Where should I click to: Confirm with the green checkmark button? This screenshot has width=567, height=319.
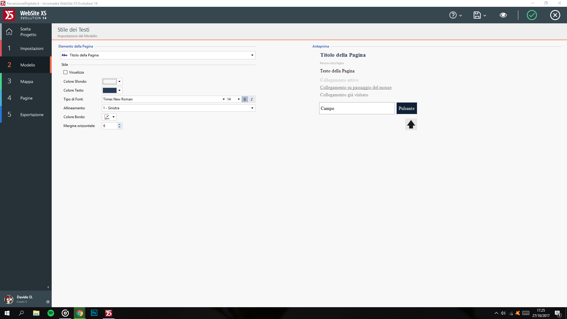(532, 15)
